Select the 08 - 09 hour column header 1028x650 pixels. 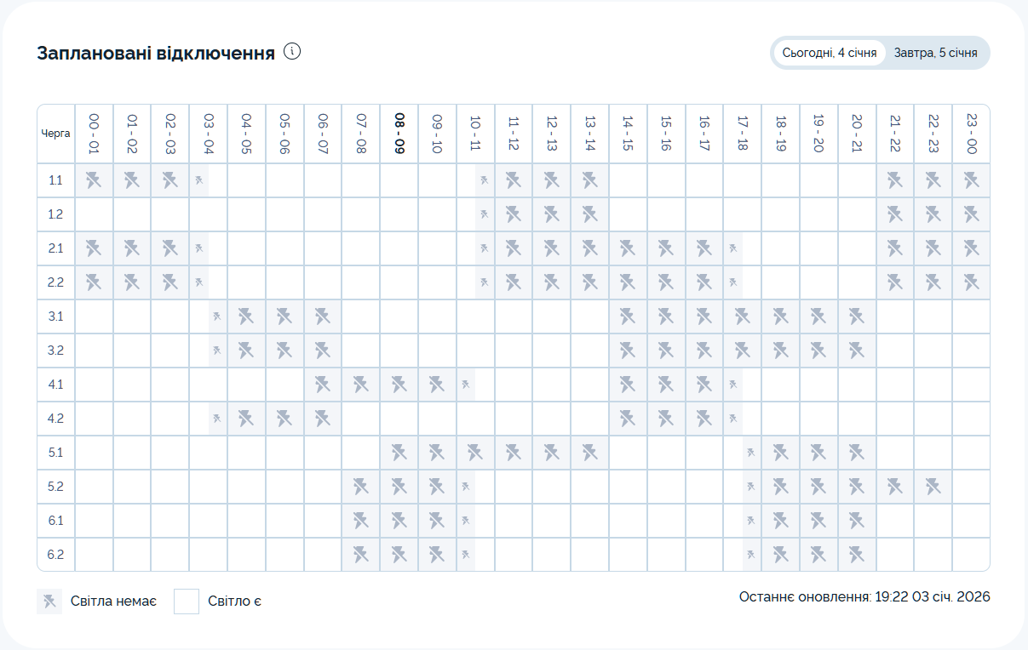(399, 134)
